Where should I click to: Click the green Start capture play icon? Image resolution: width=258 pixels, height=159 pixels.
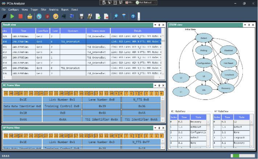click(12, 16)
